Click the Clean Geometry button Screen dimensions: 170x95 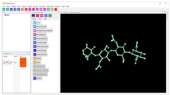(x=40, y=54)
